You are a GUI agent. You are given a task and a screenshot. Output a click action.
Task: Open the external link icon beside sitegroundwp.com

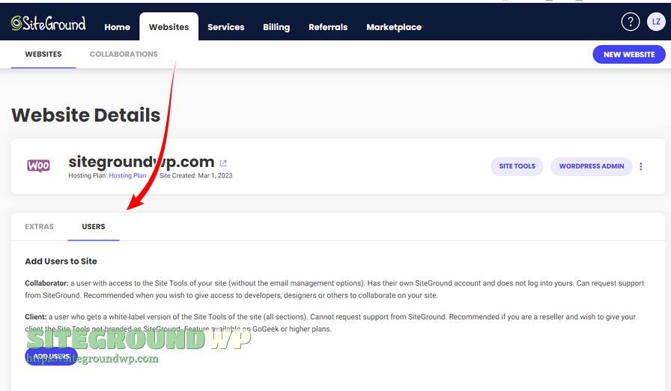tap(223, 163)
